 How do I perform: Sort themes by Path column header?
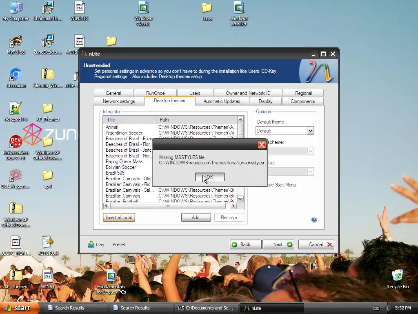point(196,120)
